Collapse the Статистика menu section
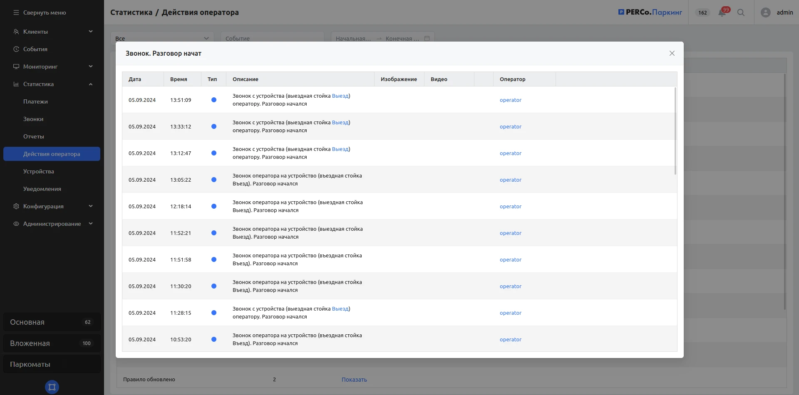 90,84
